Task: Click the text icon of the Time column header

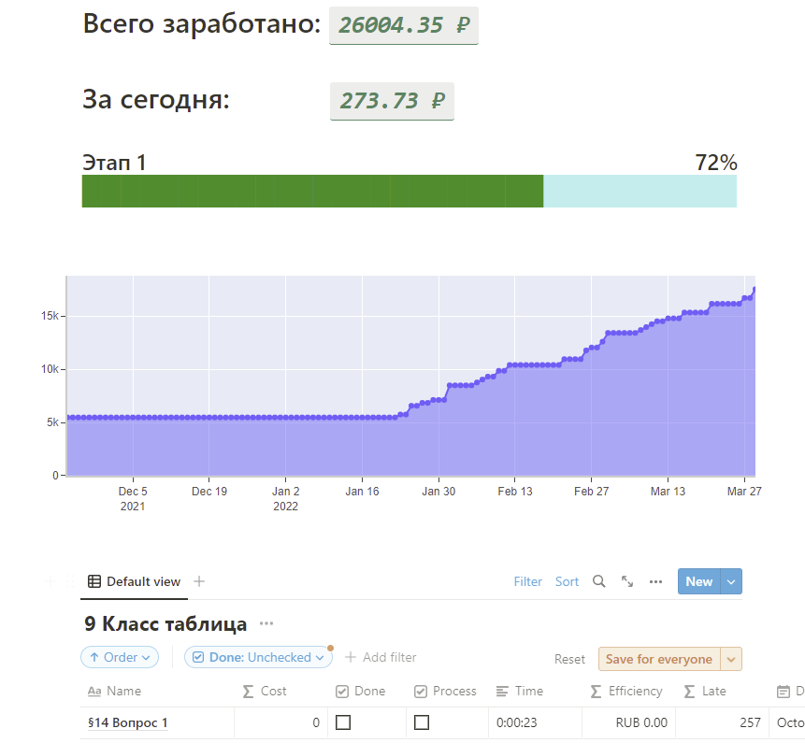Action: coord(502,692)
